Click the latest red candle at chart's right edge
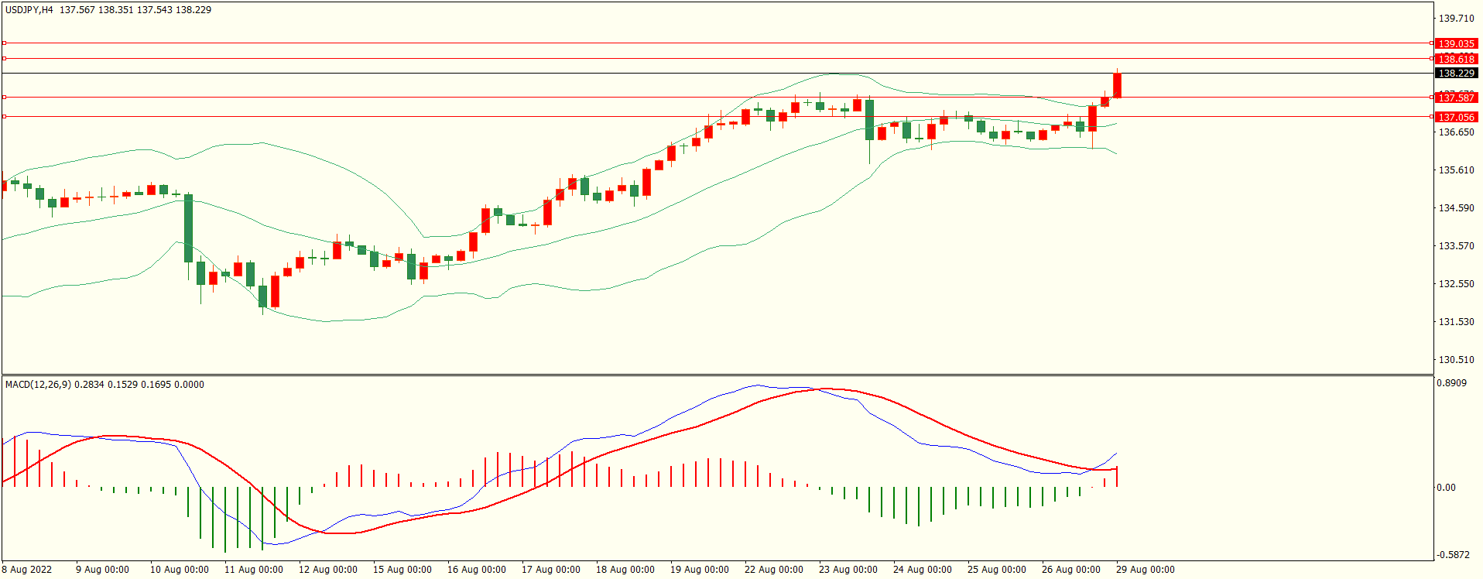The width and height of the screenshot is (1483, 579). 1117,85
